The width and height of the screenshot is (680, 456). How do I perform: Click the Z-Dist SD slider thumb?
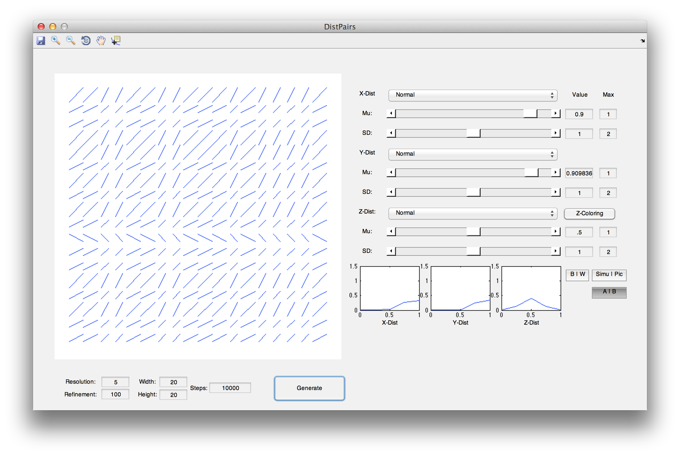pyautogui.click(x=473, y=251)
